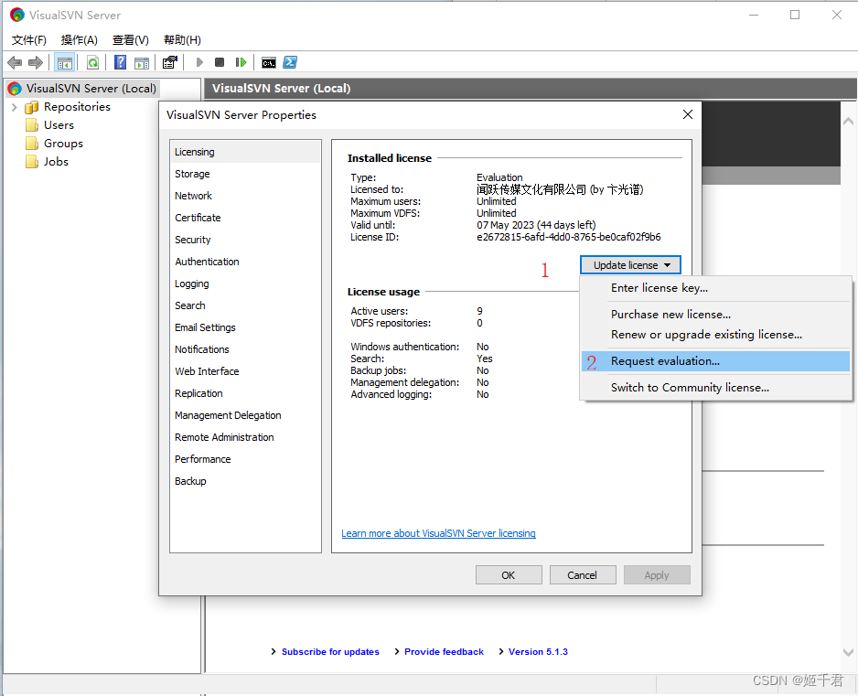This screenshot has width=858, height=696.
Task: Open the 查看(V) menu
Action: [130, 40]
